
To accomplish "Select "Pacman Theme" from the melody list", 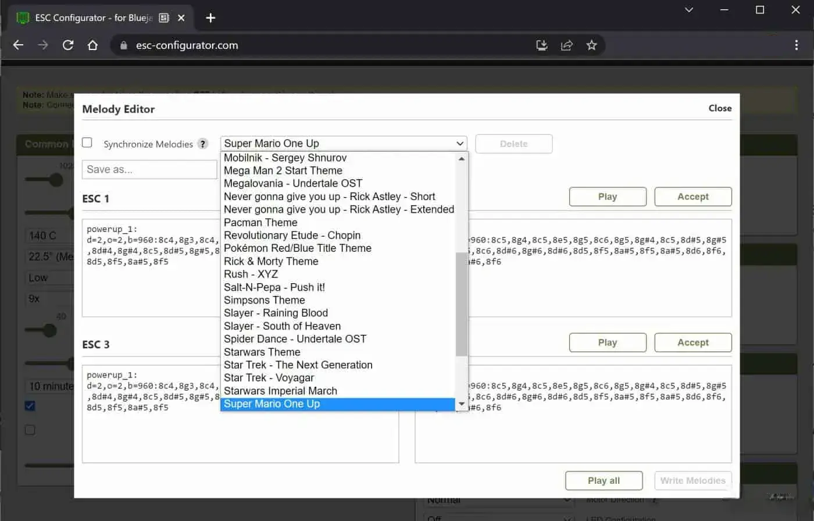I will coord(260,222).
